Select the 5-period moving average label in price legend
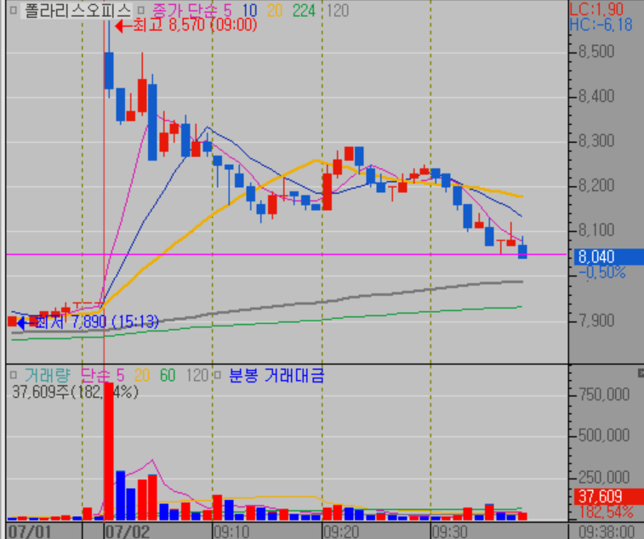Viewport: 644px width, 539px height. pos(227,11)
